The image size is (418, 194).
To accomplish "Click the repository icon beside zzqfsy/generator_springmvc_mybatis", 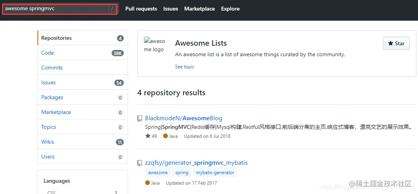I will pos(140,162).
